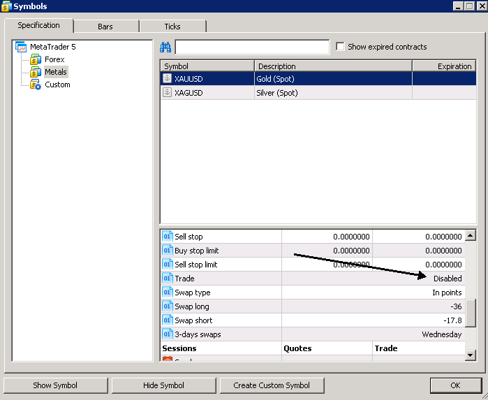Click the Trade row label
Screen dimensions: 488x400
184,279
